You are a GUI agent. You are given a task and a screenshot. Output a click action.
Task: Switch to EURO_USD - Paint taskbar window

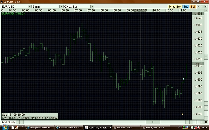coord(155,127)
